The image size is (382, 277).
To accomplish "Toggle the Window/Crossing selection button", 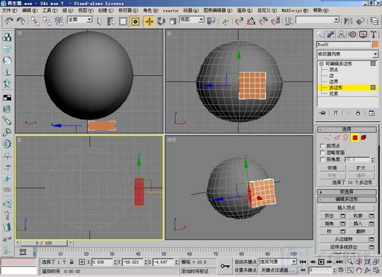I will coord(135,21).
